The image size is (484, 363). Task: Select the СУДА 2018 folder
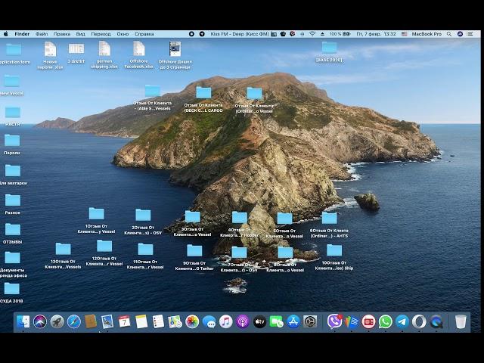tap(12, 293)
